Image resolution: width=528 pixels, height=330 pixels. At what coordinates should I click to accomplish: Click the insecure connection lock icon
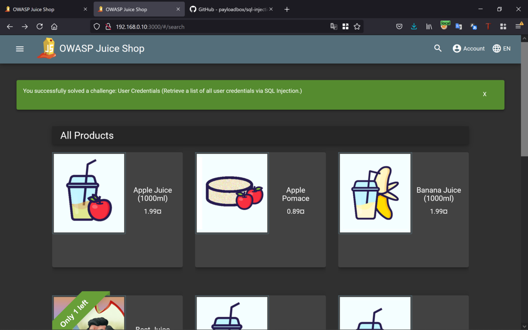(108, 27)
